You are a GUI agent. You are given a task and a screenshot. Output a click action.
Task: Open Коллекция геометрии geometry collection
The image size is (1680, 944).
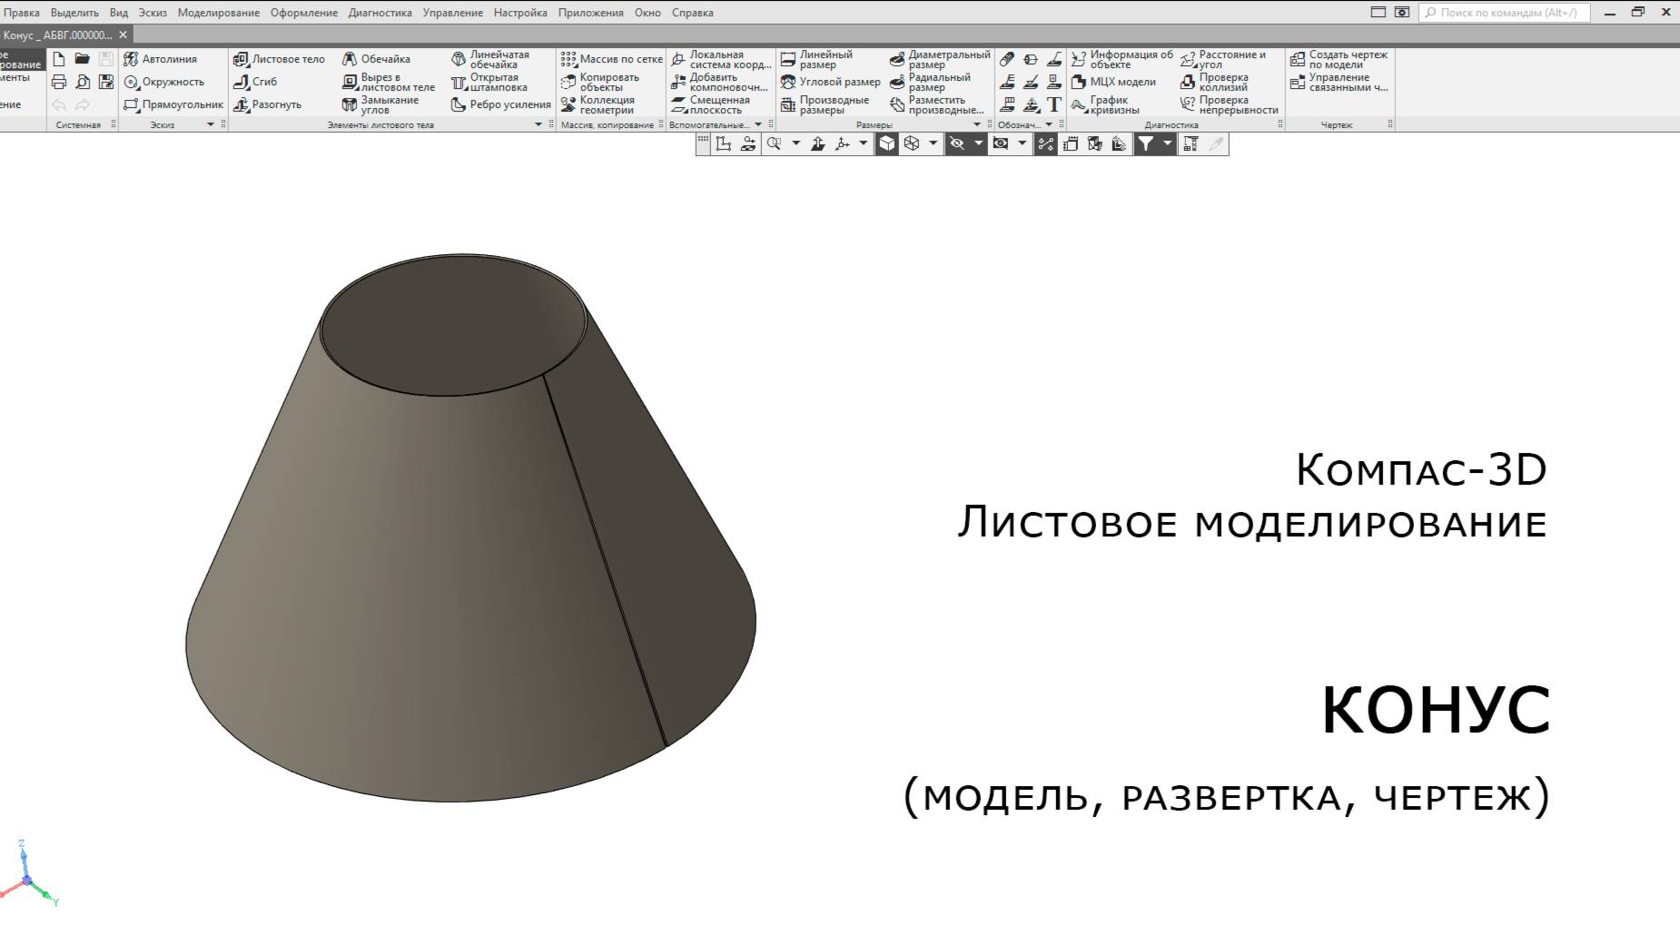(598, 104)
